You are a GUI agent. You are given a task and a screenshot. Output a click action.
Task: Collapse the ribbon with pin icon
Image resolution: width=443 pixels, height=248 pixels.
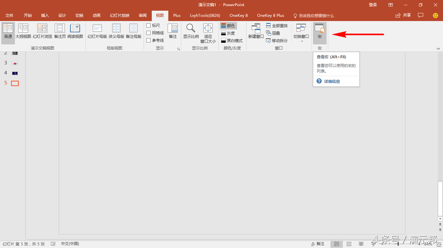point(438,49)
